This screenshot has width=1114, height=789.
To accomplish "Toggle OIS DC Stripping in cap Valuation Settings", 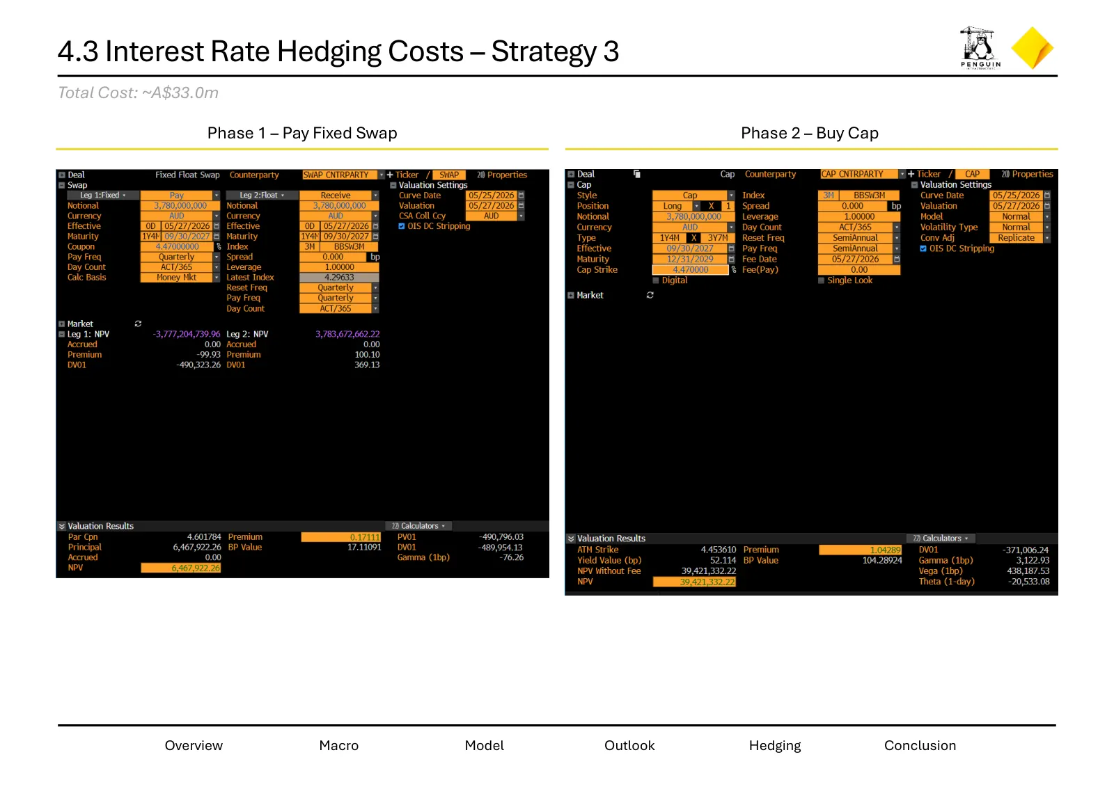I will (x=923, y=248).
